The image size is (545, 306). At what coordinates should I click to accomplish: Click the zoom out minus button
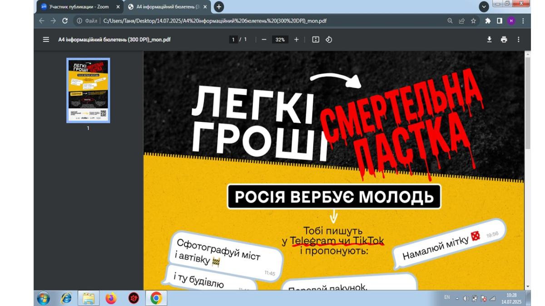(x=264, y=39)
